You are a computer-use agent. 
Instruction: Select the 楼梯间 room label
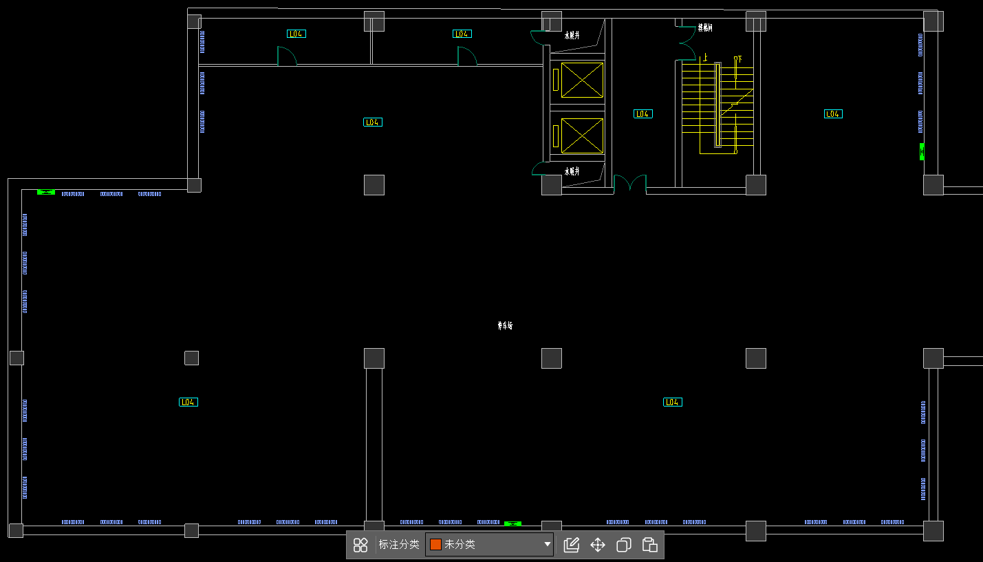(x=705, y=28)
